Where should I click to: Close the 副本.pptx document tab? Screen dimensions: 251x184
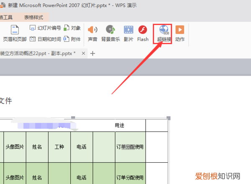[83, 53]
